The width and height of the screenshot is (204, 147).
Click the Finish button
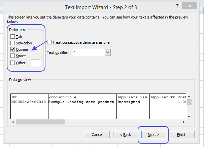tap(182, 135)
